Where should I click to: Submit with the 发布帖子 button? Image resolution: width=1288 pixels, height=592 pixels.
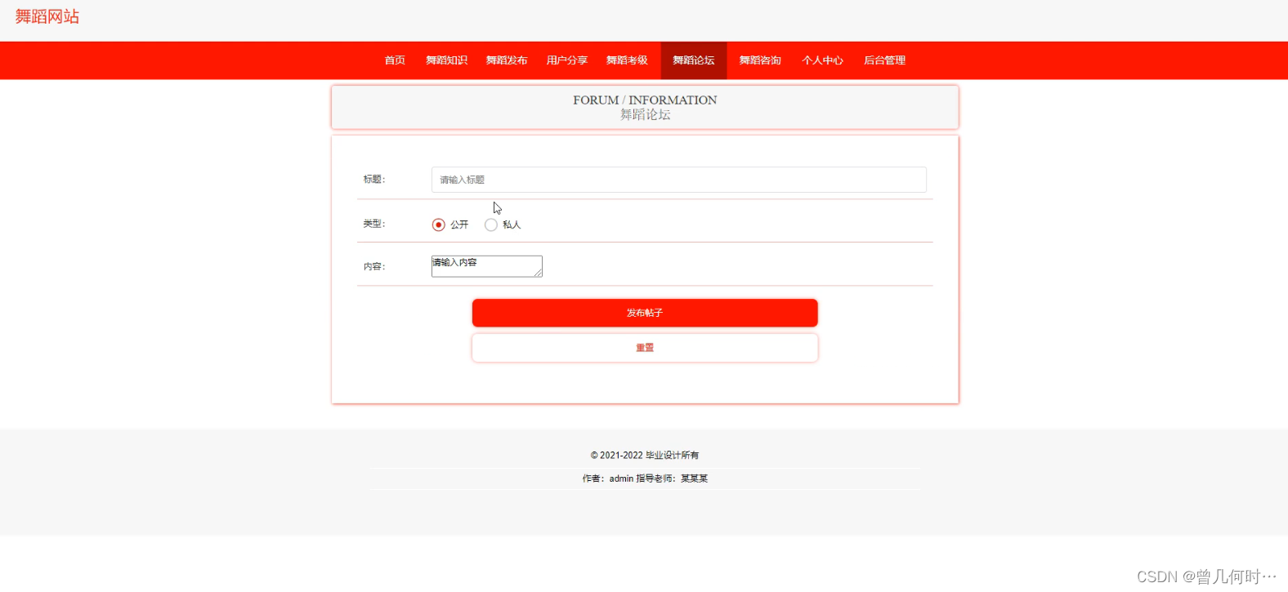tap(645, 313)
